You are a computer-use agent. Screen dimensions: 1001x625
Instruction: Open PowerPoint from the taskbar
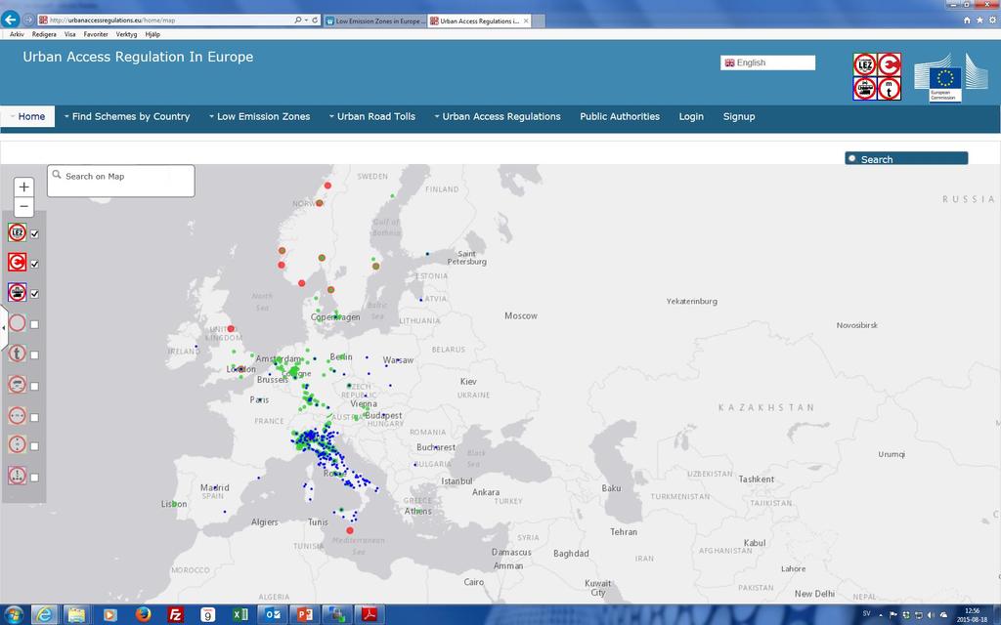click(x=305, y=615)
